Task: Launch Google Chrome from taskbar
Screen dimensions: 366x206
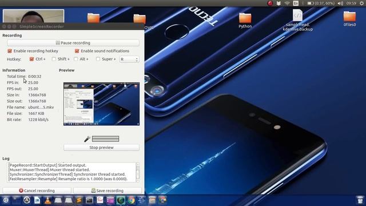Action: coord(132,200)
